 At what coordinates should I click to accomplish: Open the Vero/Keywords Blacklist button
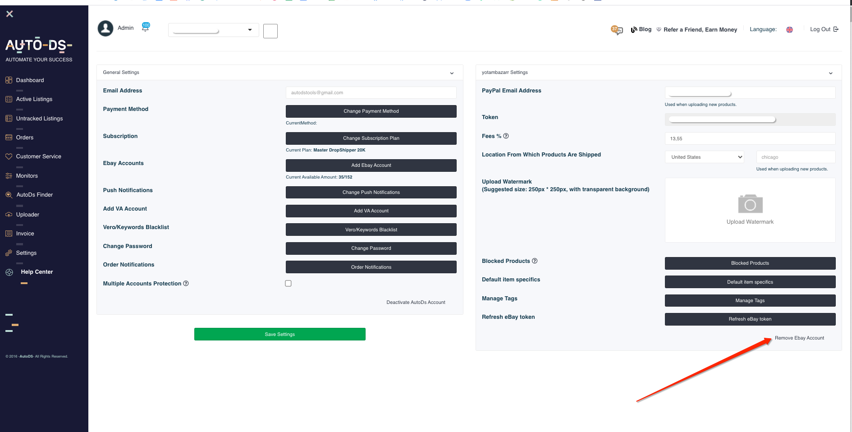[x=371, y=230]
